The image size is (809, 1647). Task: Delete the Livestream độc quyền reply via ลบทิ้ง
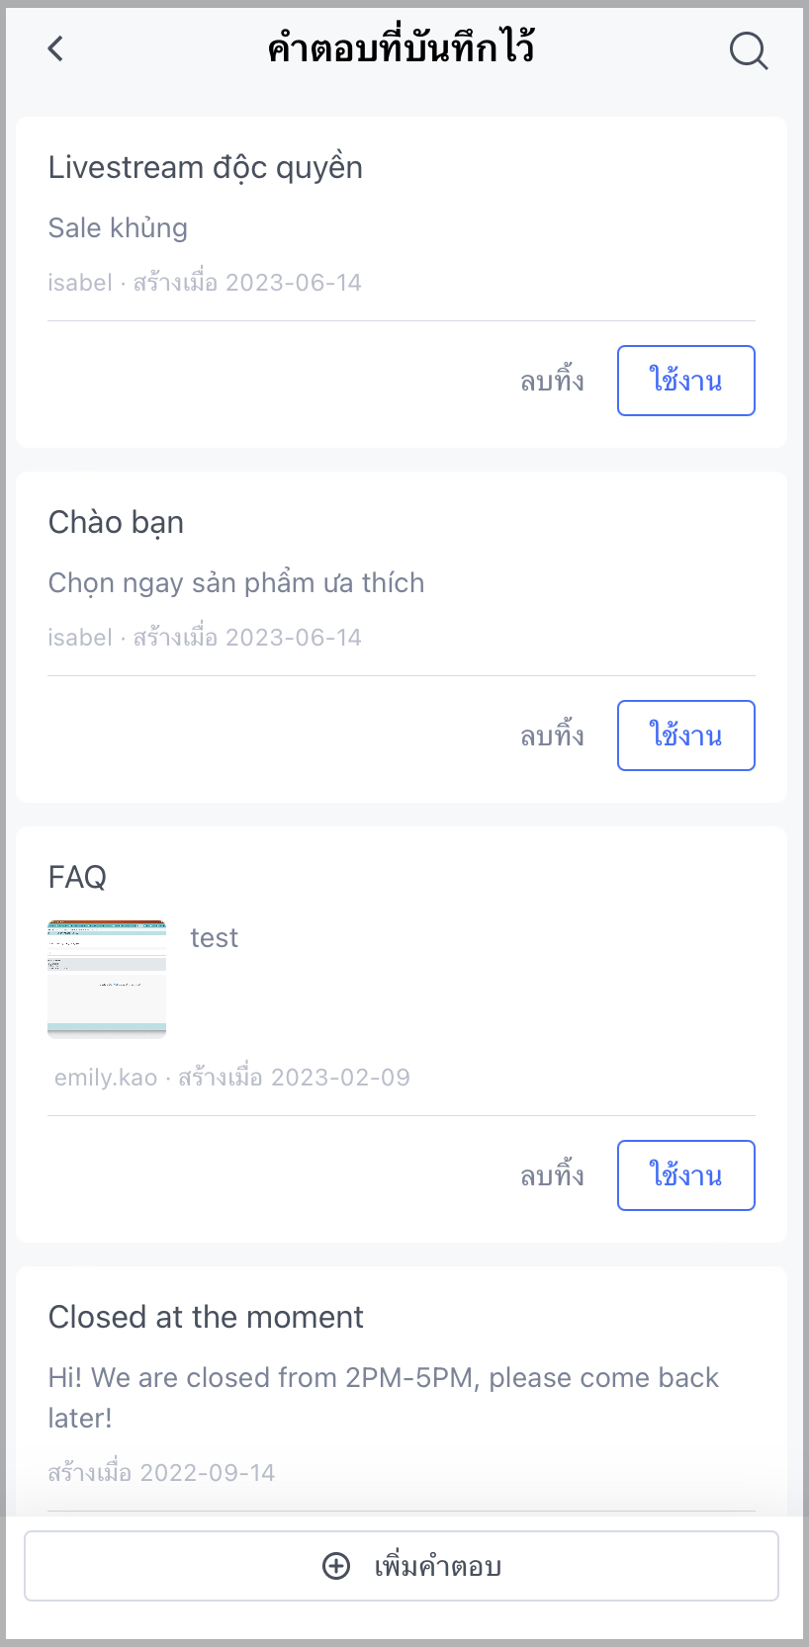[551, 381]
